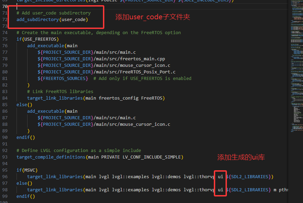
Task: Click line number 72 in the gutter
Action: point(4,19)
